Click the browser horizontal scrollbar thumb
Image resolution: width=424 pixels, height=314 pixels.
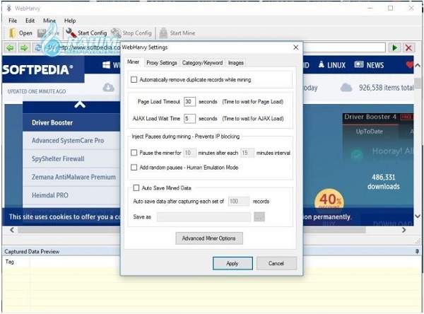[x=192, y=230]
